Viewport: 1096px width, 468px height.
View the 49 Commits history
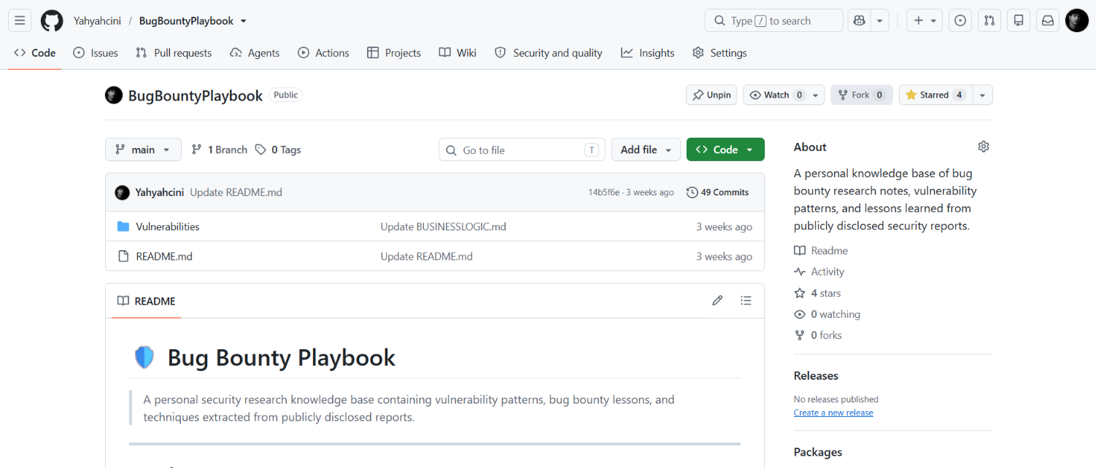pyautogui.click(x=717, y=192)
